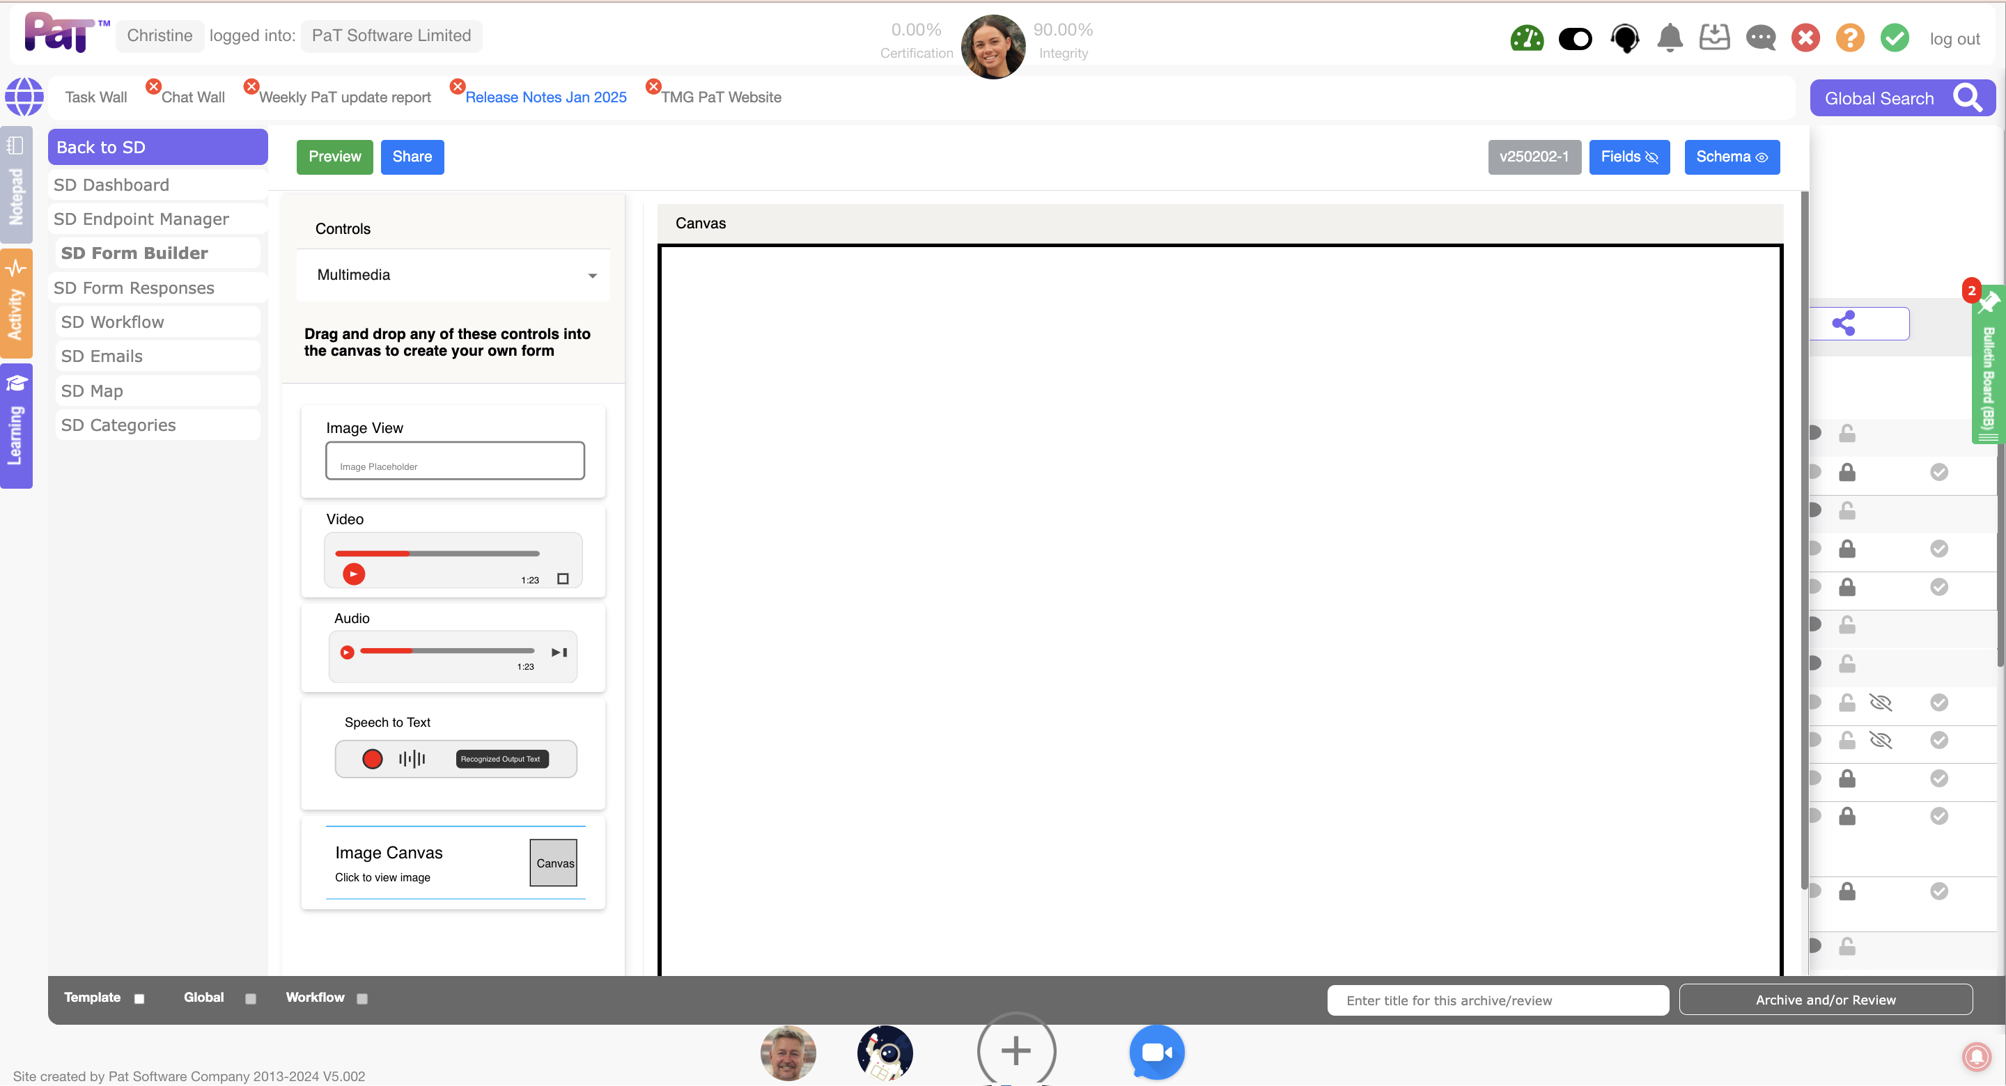Viewport: 2006px width, 1086px height.
Task: Open the chat bubble messages icon
Action: point(1760,38)
